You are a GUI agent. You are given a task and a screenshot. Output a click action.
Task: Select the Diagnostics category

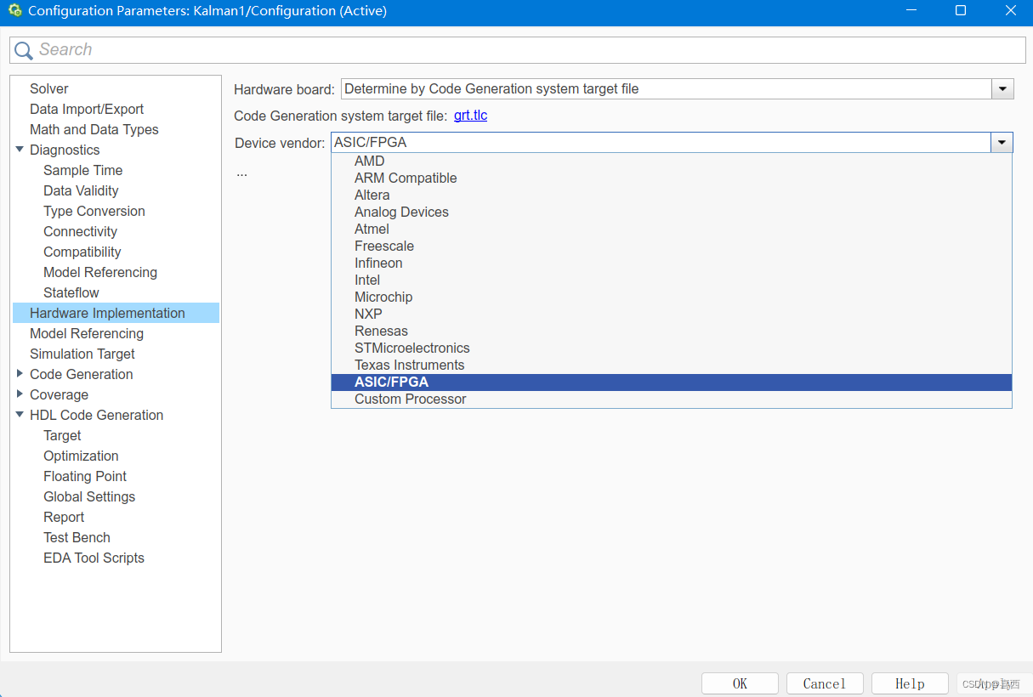65,150
